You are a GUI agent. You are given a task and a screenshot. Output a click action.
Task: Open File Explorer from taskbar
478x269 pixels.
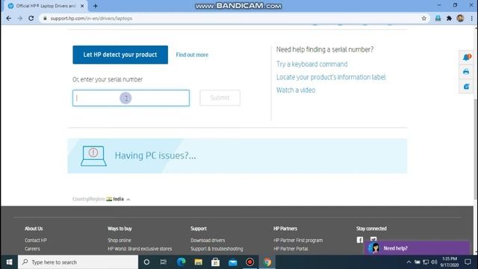click(x=198, y=262)
